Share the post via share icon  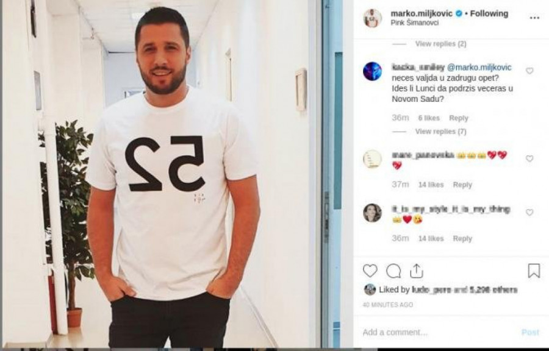416,271
